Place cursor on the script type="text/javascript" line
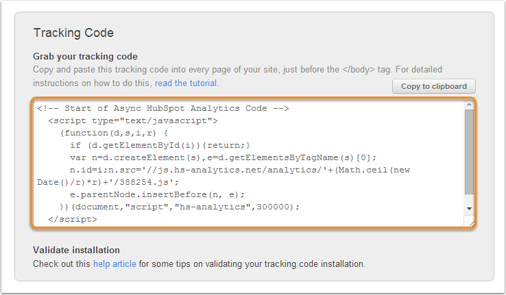The height and width of the screenshot is (295, 506). 133,120
